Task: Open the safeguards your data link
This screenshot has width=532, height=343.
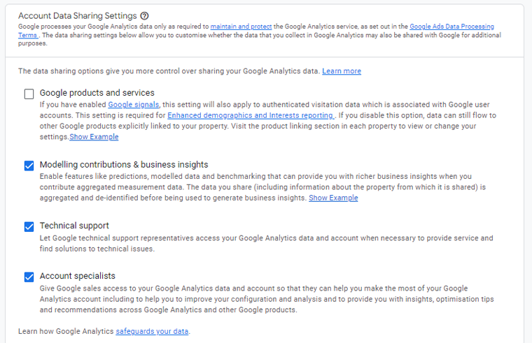Action: coord(152,331)
